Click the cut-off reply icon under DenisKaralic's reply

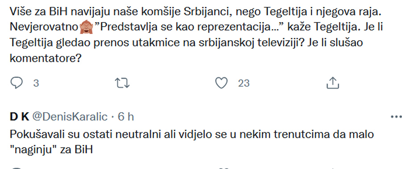tap(17, 168)
